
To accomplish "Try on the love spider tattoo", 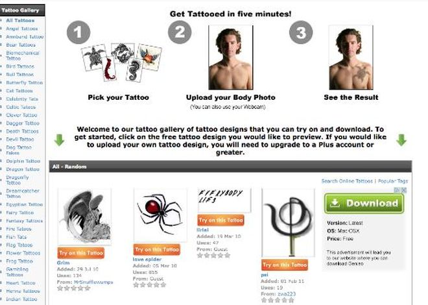I will (157, 249).
